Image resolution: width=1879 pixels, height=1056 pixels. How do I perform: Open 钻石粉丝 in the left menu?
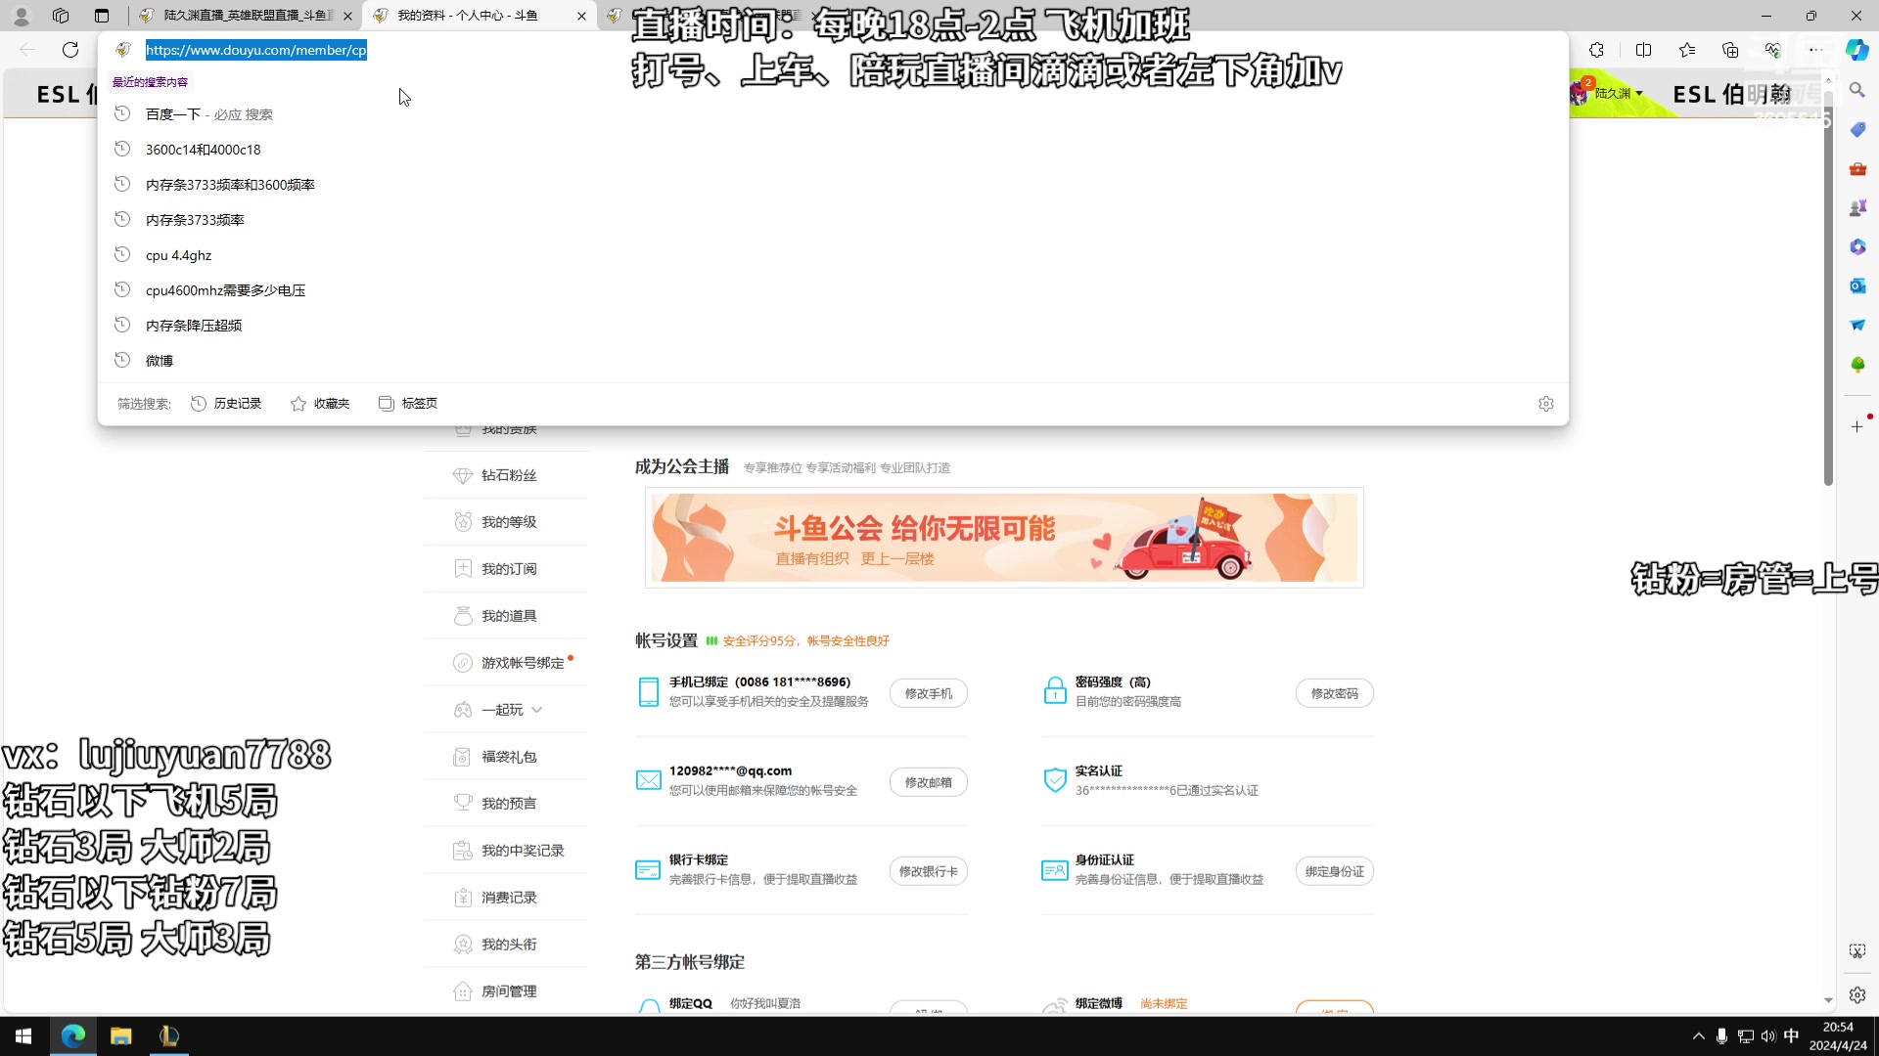click(x=508, y=475)
